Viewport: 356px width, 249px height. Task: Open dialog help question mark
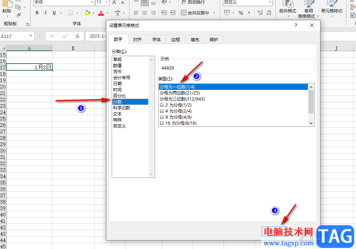click(296, 25)
